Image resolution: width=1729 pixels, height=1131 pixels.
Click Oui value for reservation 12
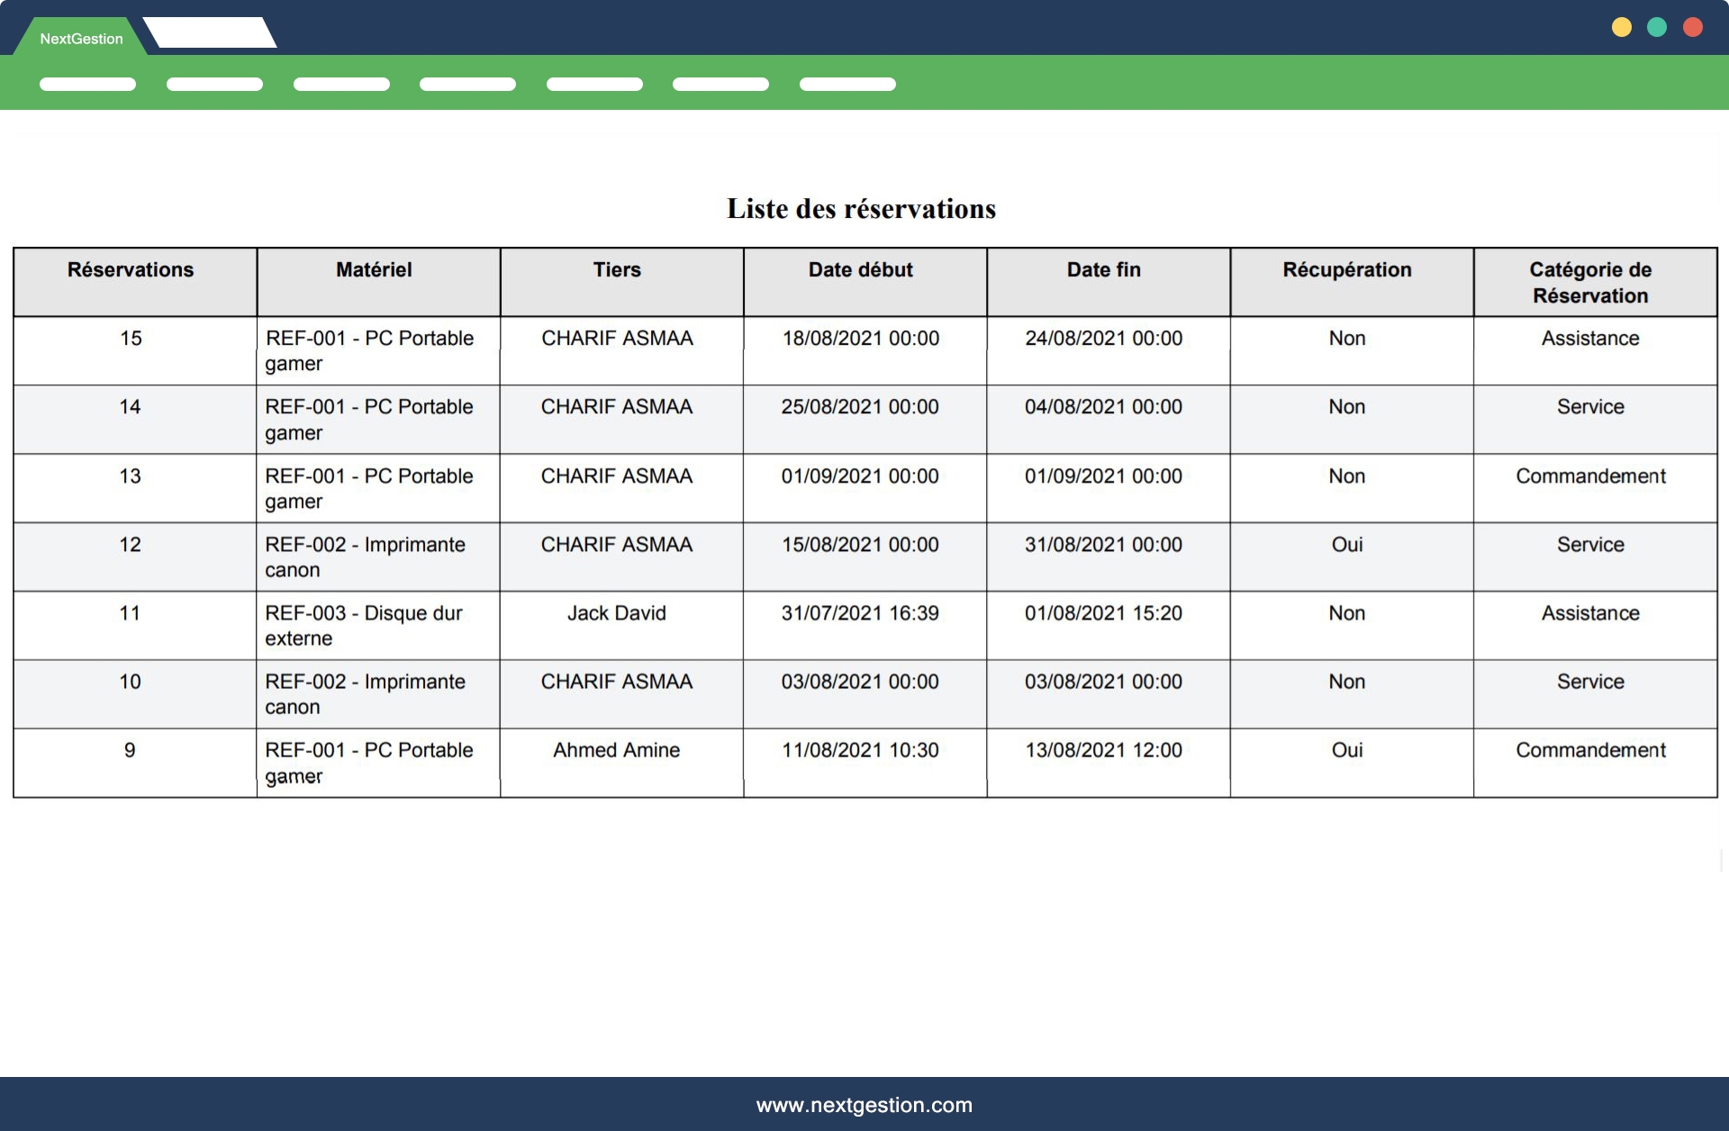[x=1346, y=545]
